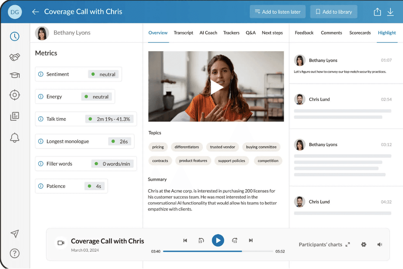Open the AI Coach tab

208,32
